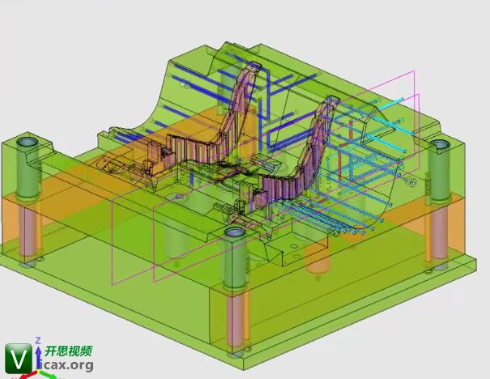
Task: Select the front-center guide bushing top
Action: 236,232
